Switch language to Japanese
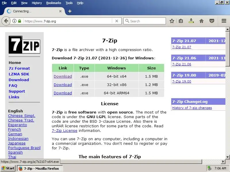 click(x=17, y=143)
